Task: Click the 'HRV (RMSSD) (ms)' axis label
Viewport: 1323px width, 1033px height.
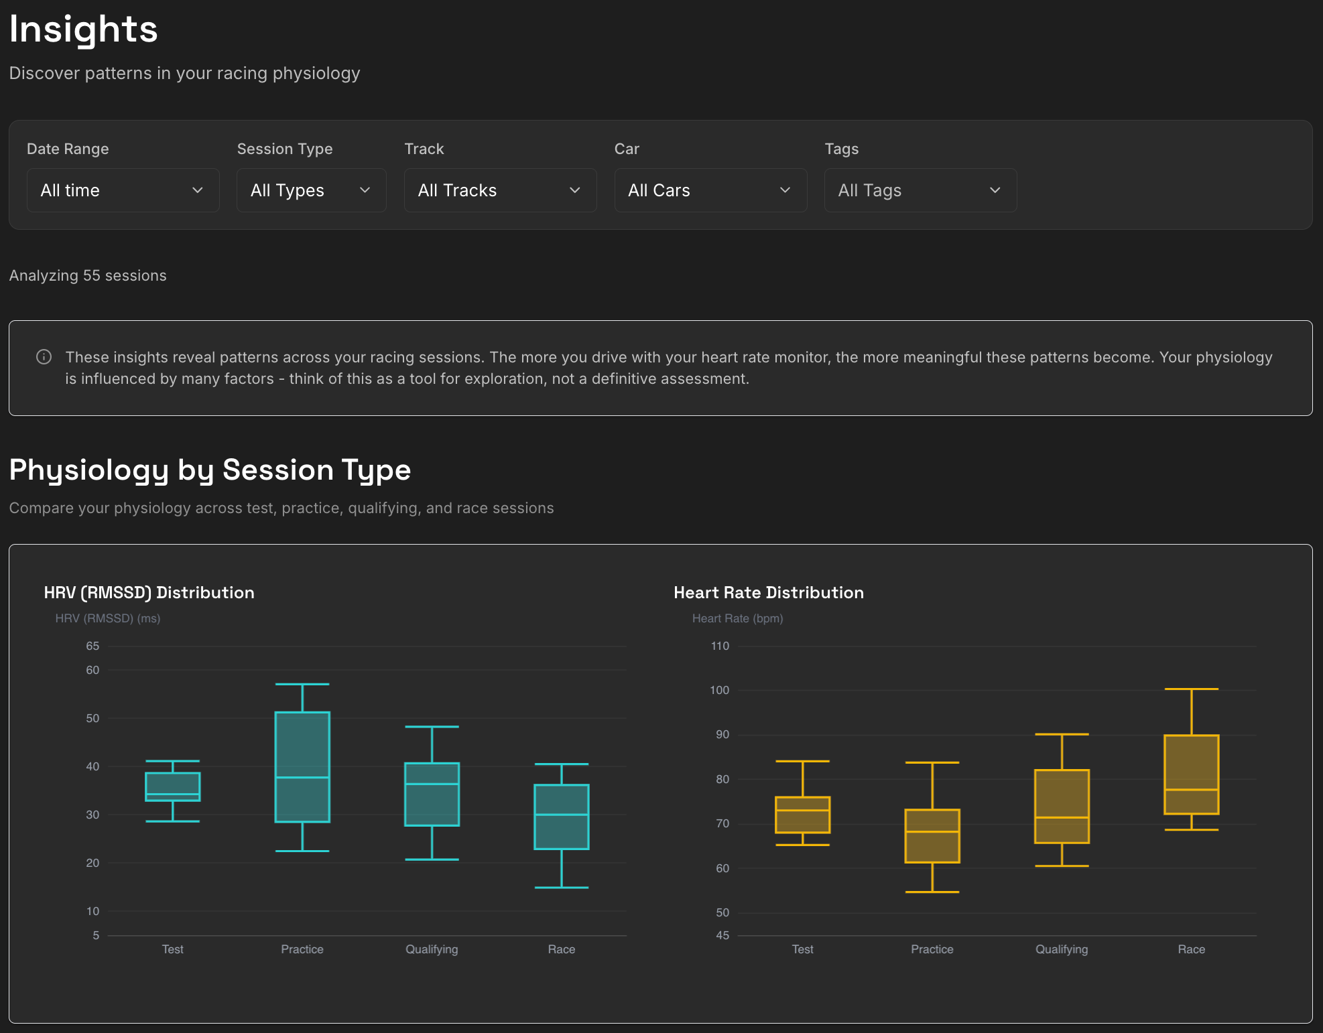Action: (x=108, y=618)
